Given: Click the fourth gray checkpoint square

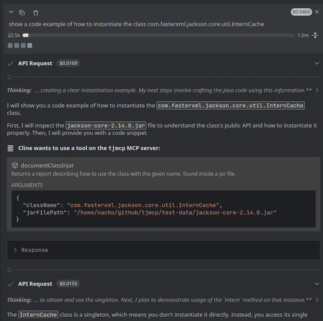Looking at the screenshot, I should tap(30, 45).
